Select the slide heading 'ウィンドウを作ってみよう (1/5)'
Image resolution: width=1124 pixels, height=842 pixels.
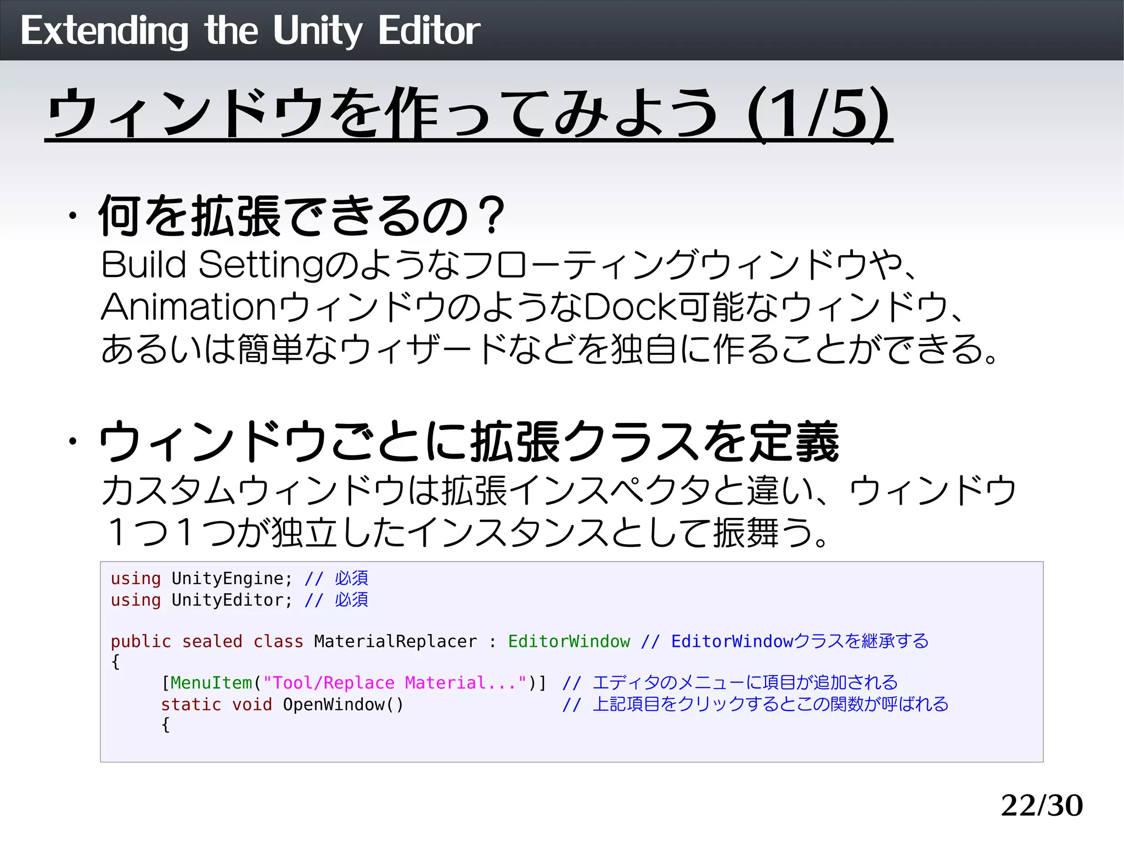[x=469, y=114]
